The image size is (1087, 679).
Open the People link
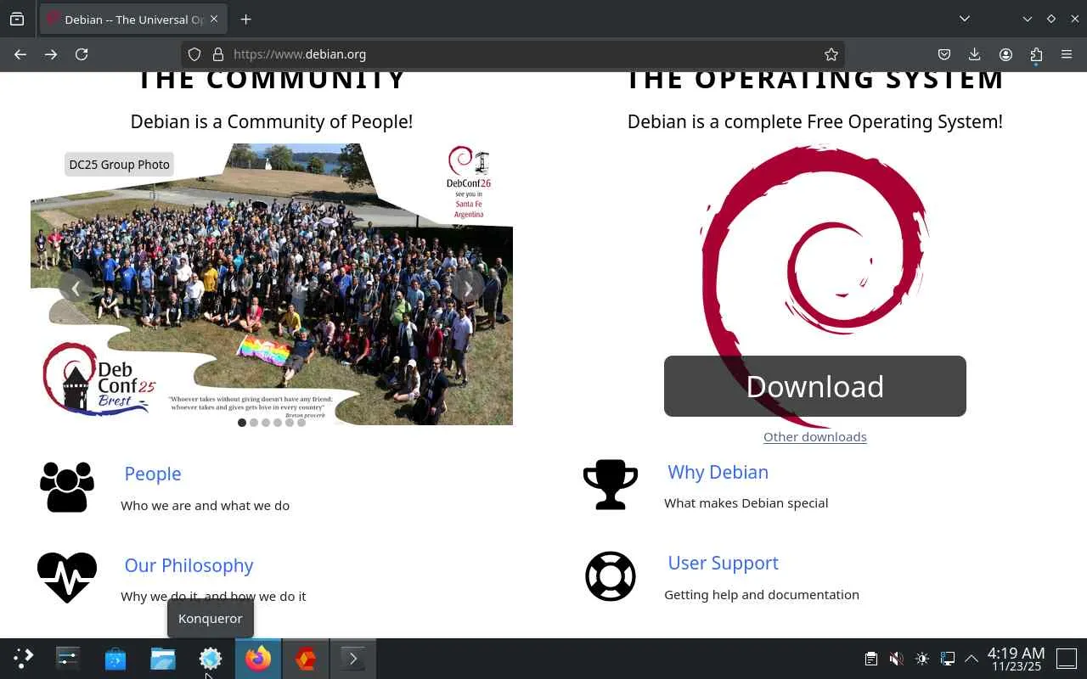(153, 474)
